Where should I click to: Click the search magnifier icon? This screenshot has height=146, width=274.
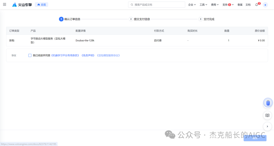point(132,5)
